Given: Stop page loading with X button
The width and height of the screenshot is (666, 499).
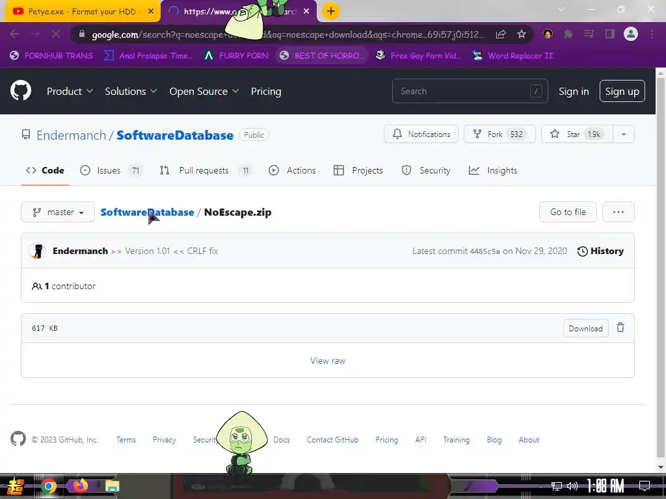Looking at the screenshot, I should point(56,34).
